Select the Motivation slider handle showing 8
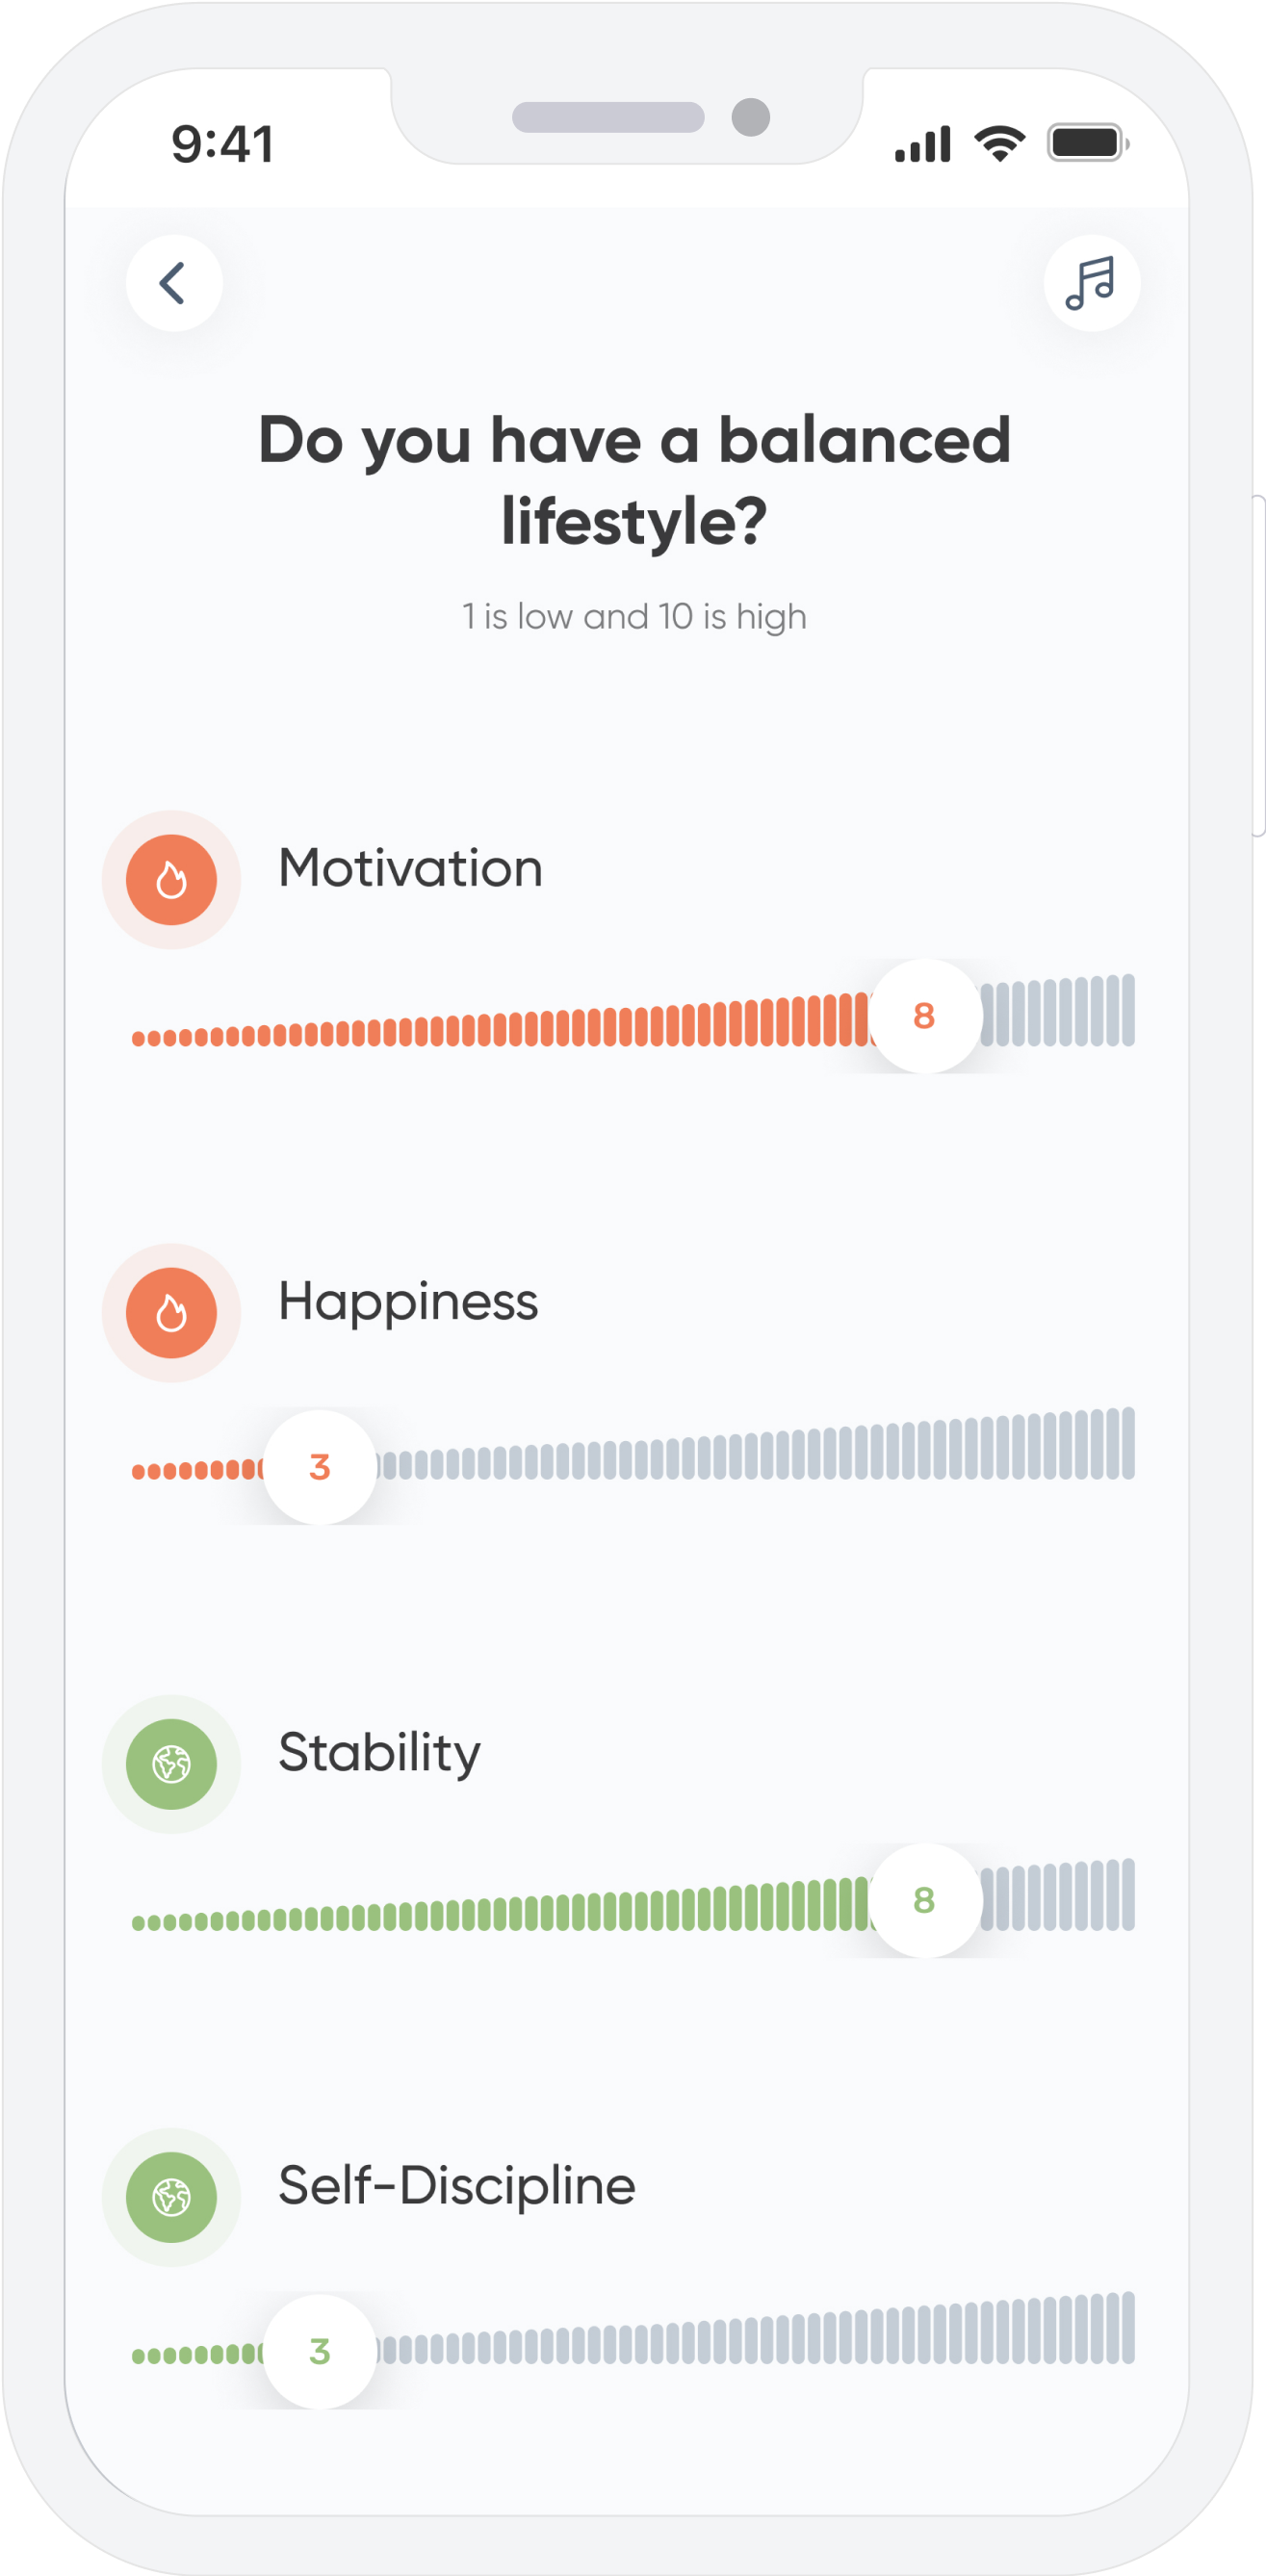This screenshot has width=1266, height=2576. (924, 1018)
